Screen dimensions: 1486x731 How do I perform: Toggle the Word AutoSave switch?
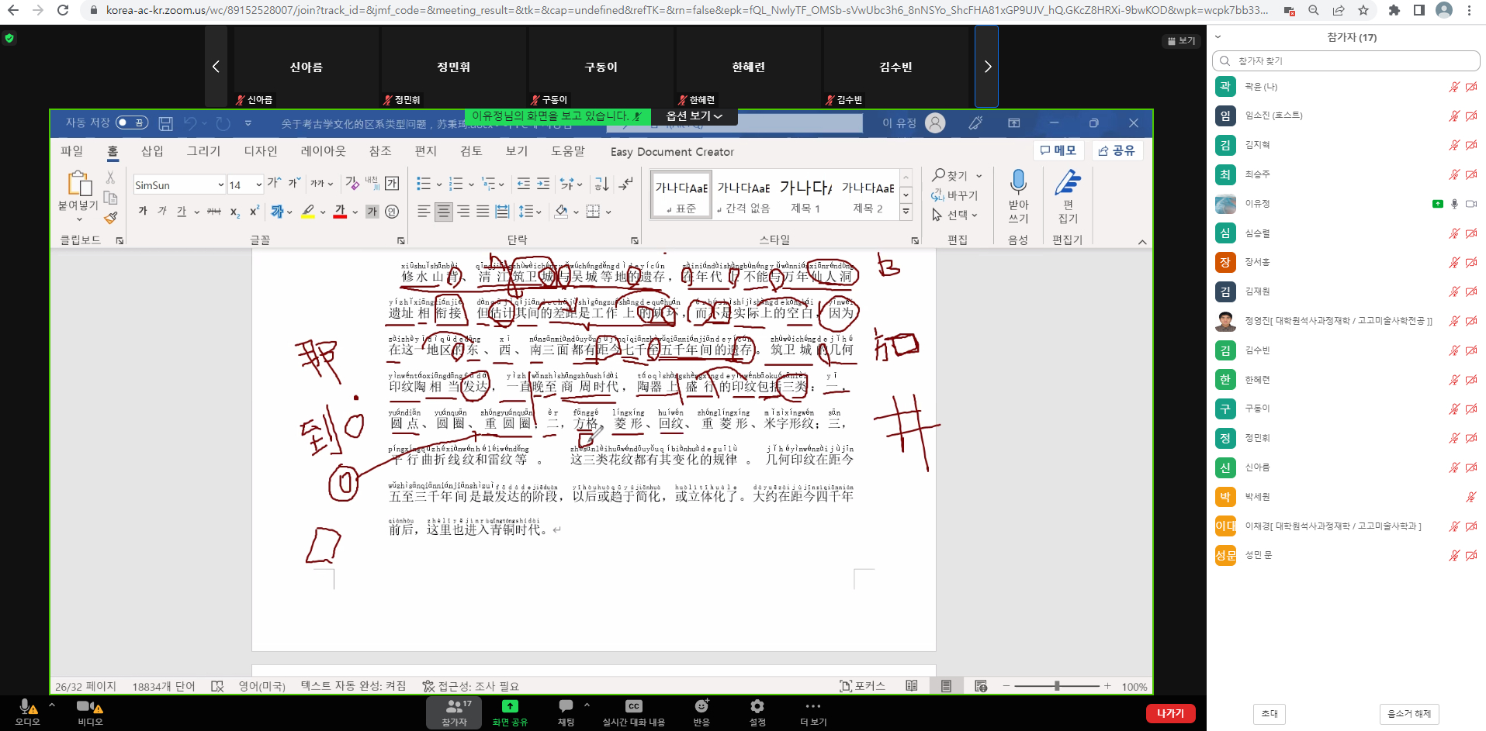tap(131, 123)
